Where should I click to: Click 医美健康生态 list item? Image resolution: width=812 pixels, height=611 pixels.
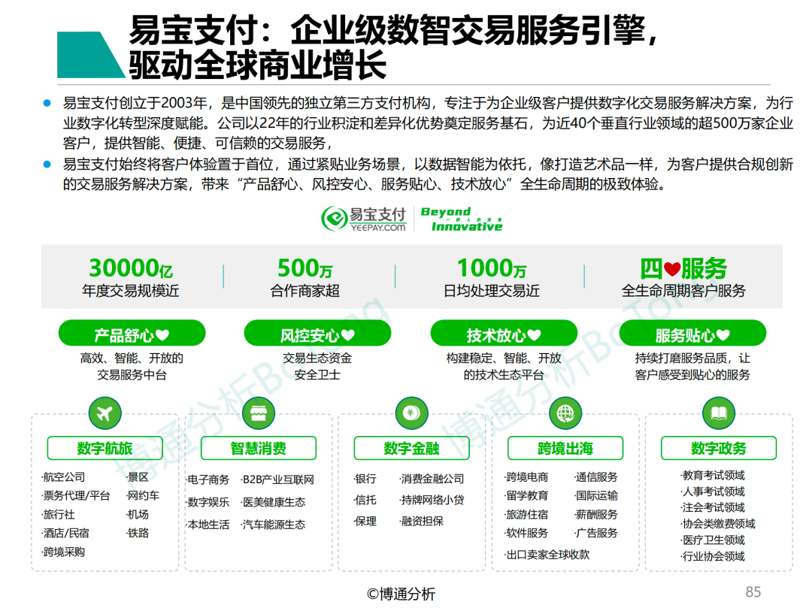274,502
